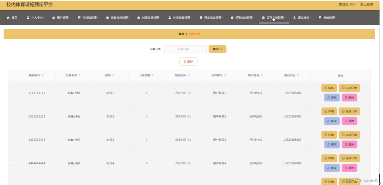383x185 pixels.
Task: Click 完成订单 in the 3333333333 row
Action: click(x=349, y=135)
